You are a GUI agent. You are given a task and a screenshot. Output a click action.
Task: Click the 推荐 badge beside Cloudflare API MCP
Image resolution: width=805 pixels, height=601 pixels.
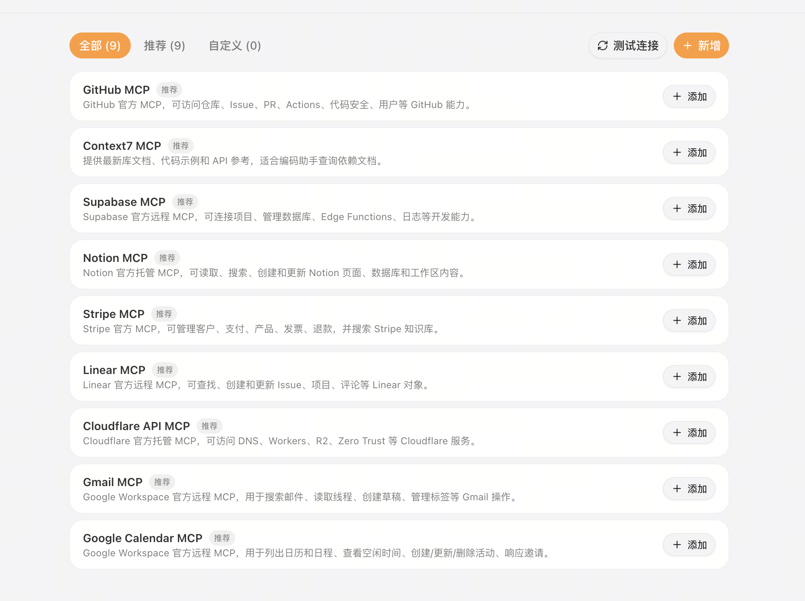[210, 426]
